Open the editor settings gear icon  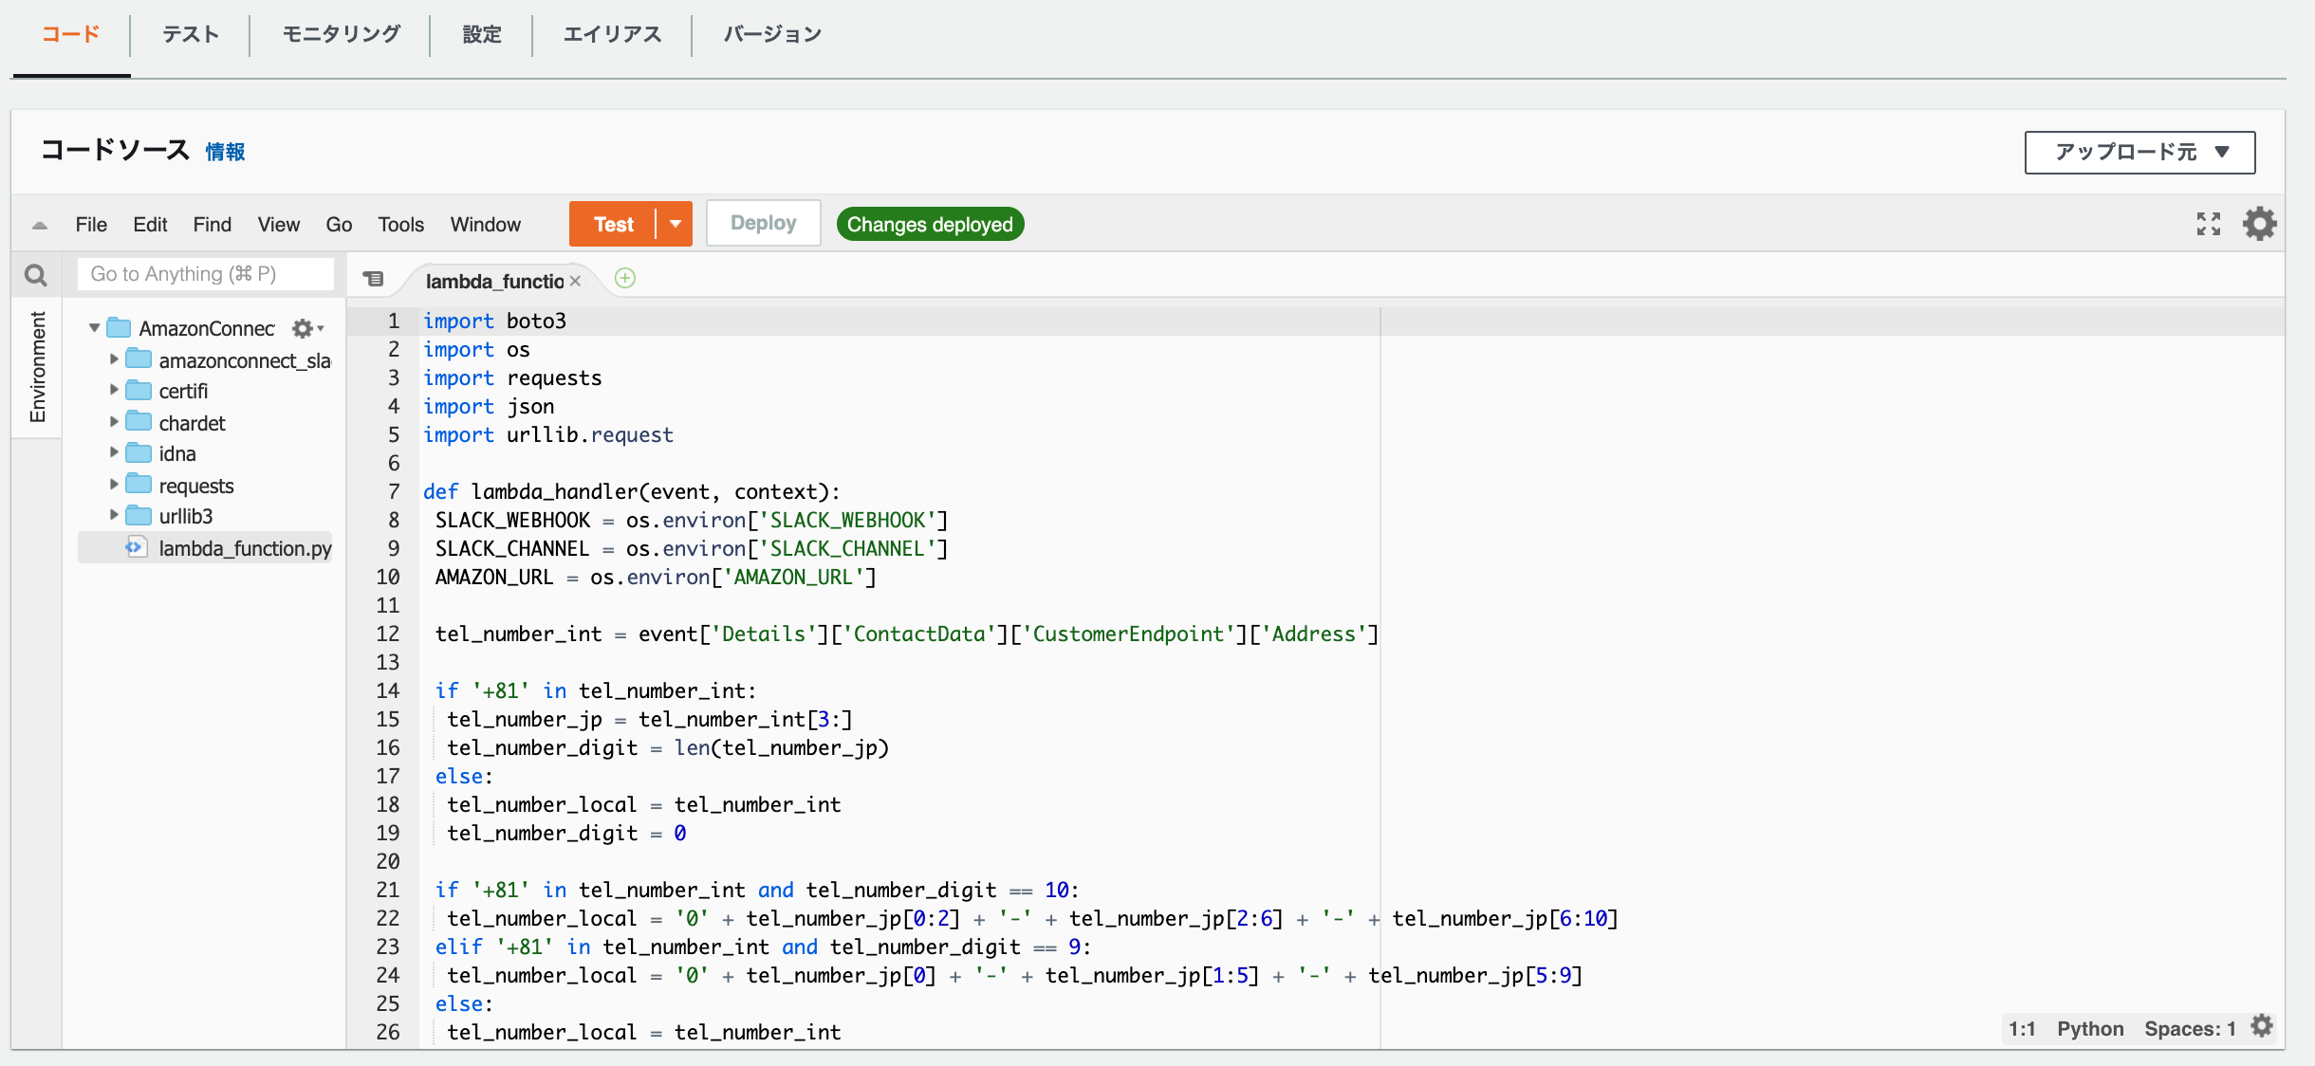[x=2259, y=224]
